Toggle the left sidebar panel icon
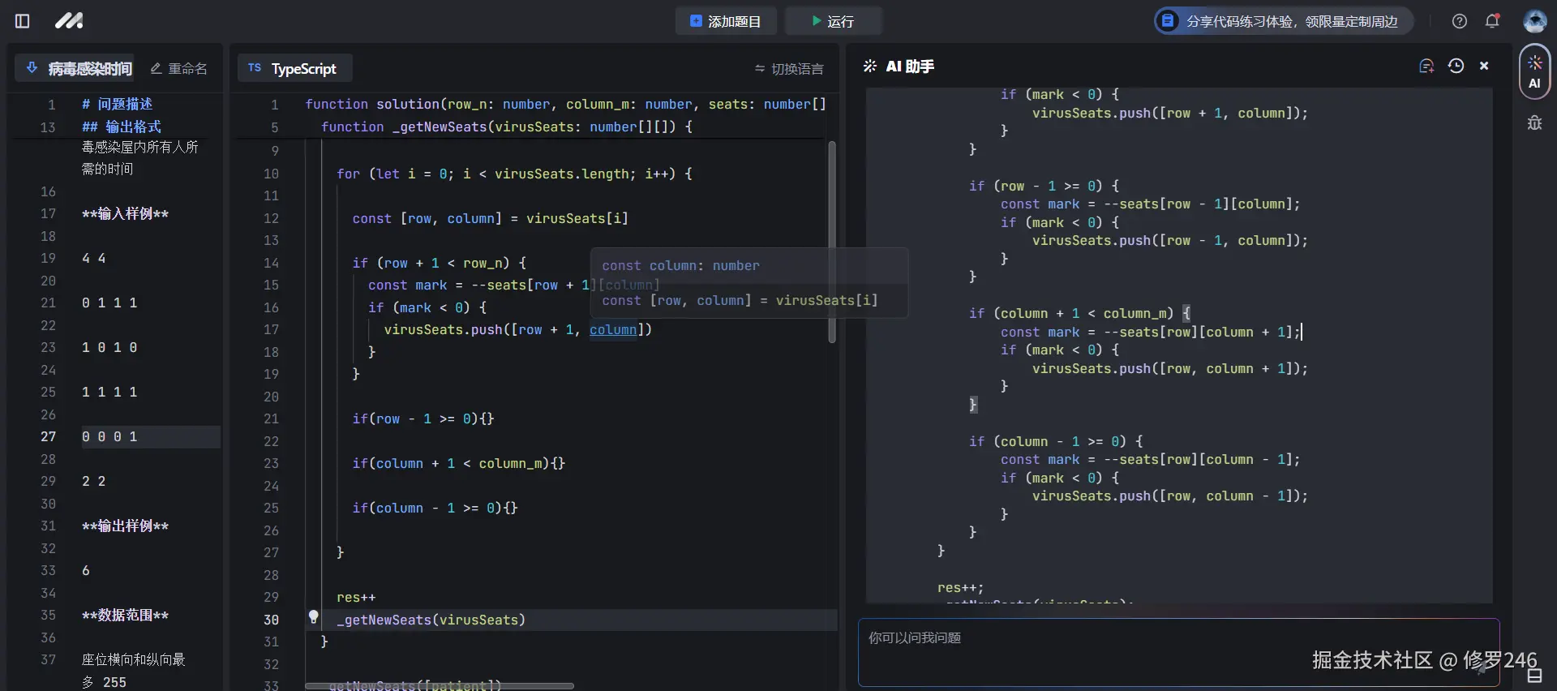 [23, 21]
